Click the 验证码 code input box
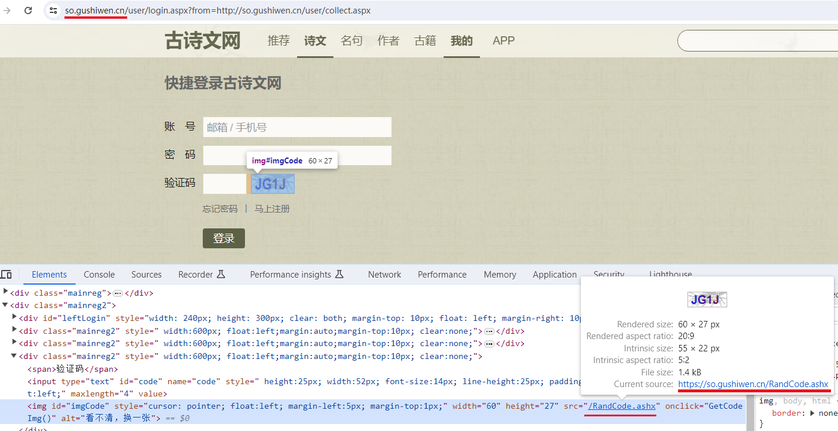The height and width of the screenshot is (431, 838). [225, 184]
